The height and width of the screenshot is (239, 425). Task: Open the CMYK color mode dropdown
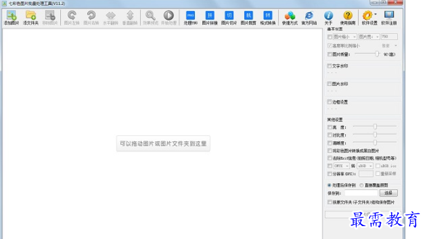click(x=341, y=166)
